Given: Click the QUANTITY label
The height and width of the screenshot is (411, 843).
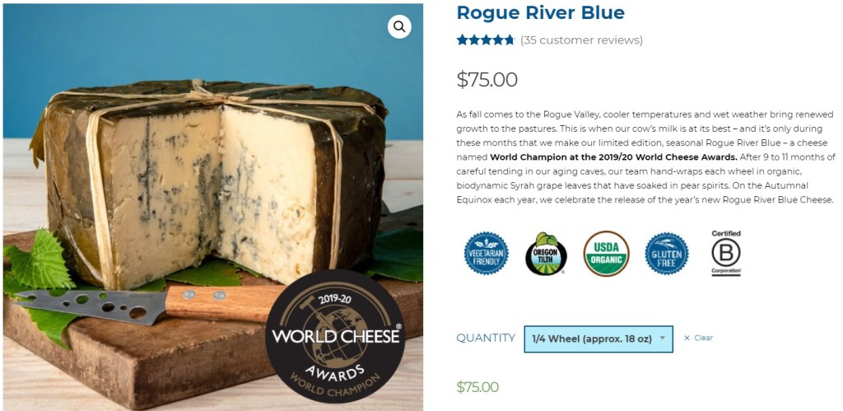Looking at the screenshot, I should (x=486, y=338).
